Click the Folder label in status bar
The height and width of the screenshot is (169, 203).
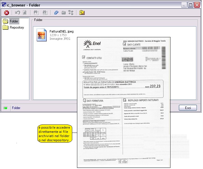click(16, 108)
